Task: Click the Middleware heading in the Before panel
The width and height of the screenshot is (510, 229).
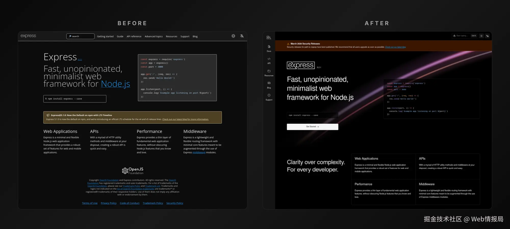Action: (195, 131)
